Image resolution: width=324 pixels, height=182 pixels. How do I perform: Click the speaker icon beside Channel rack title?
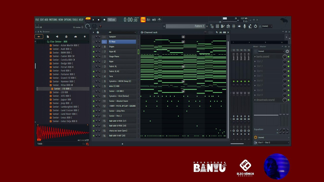[142, 32]
